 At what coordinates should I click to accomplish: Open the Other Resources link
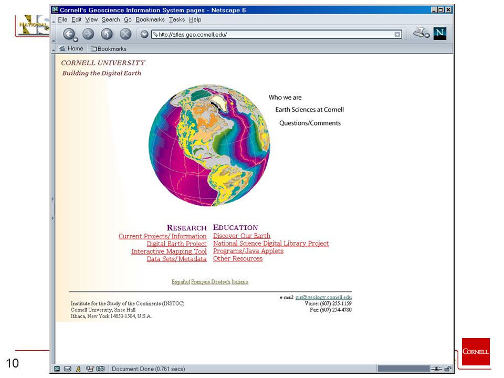click(238, 259)
